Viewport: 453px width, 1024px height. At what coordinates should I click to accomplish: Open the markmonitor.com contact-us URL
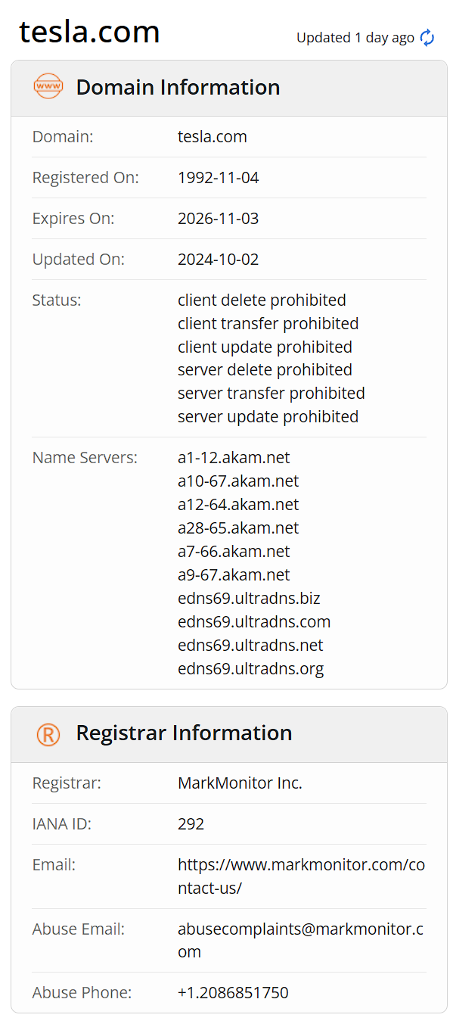tap(301, 876)
